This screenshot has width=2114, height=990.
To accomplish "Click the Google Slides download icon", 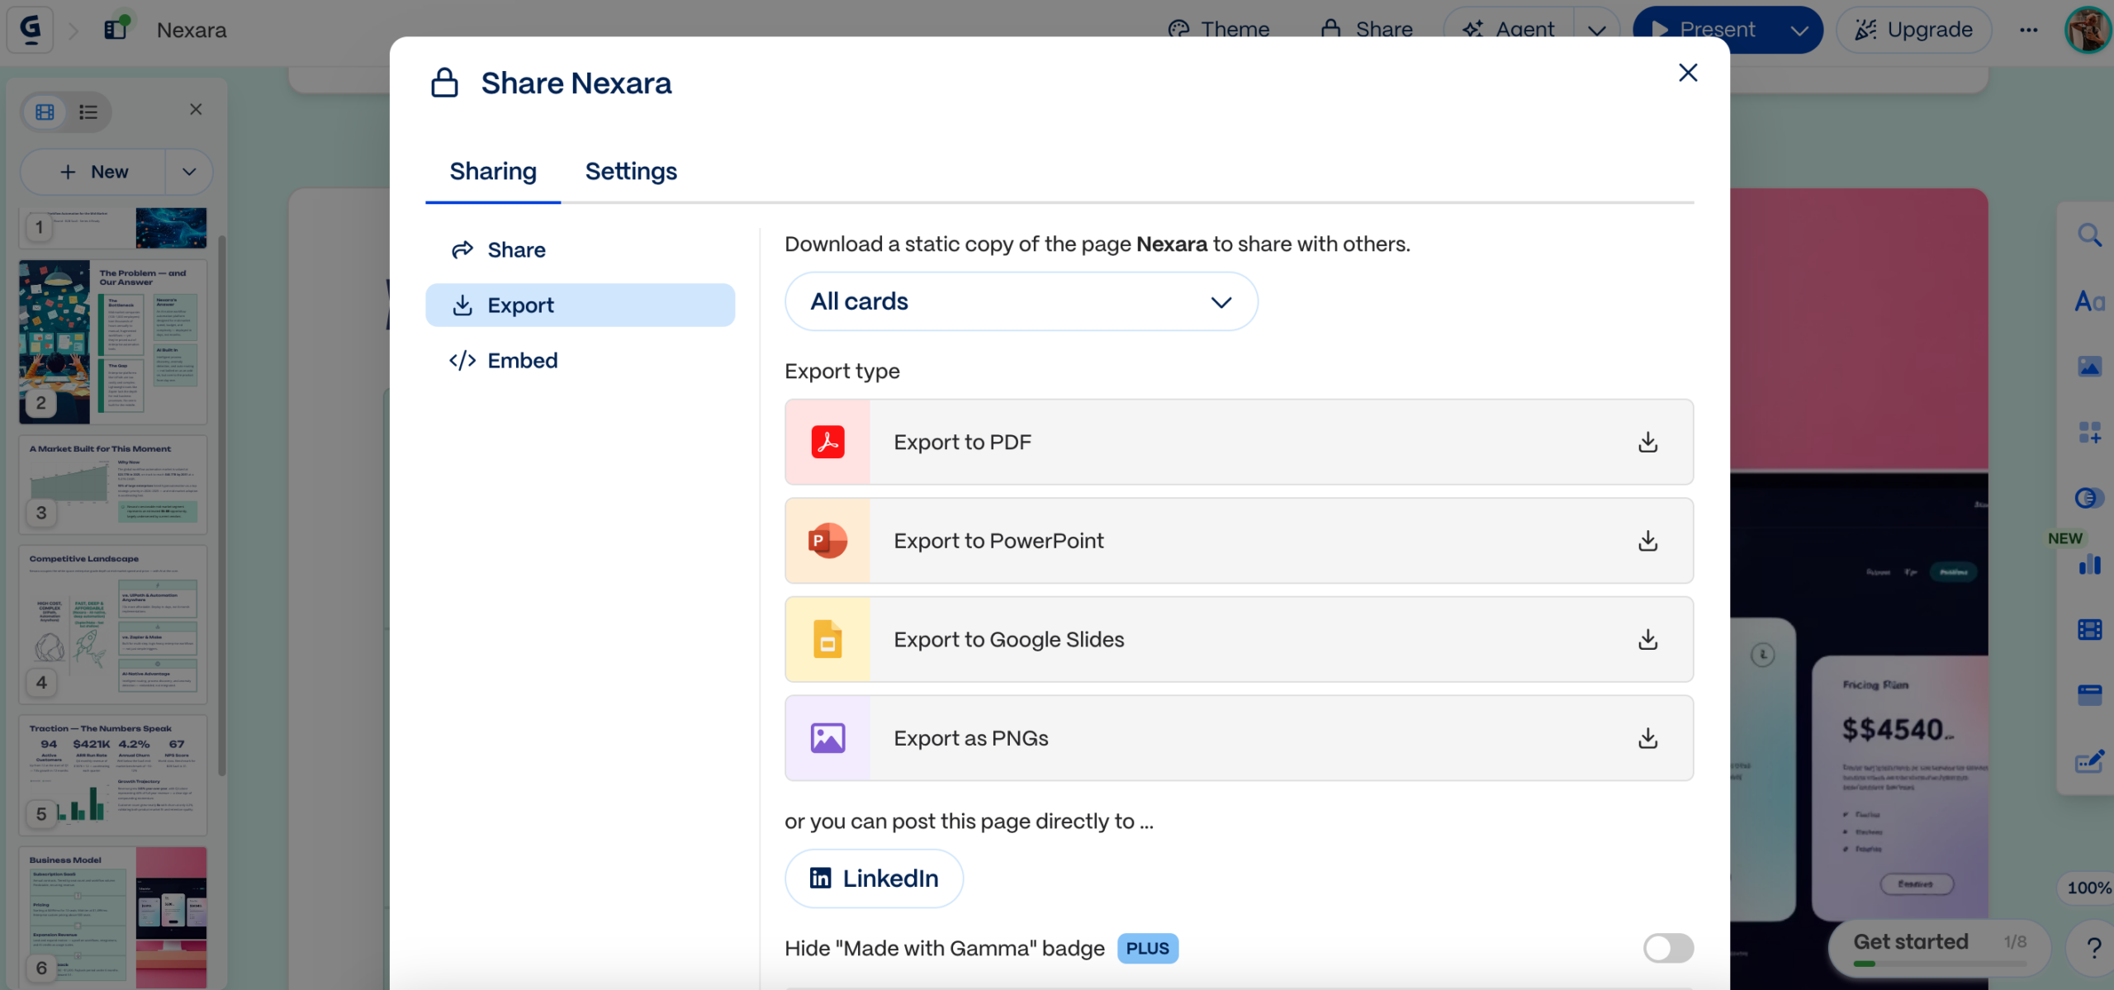I will [x=1647, y=639].
